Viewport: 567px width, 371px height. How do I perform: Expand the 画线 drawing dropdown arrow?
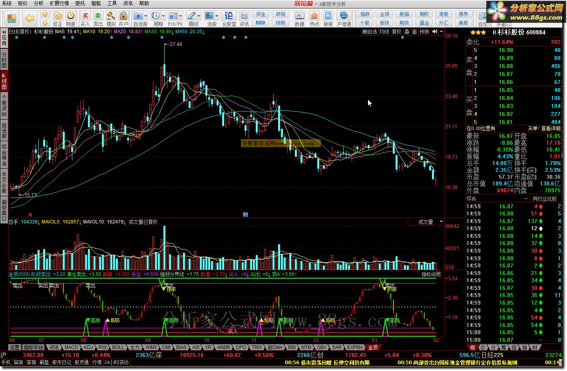click(x=199, y=16)
